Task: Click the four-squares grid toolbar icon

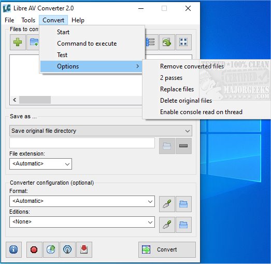Action: pyautogui.click(x=183, y=42)
